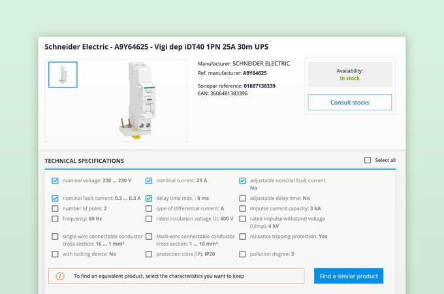This screenshot has height=294, width=444.
Task: Click the Manufacturer SCHNEIDER ELECTRIC text
Action: click(244, 63)
